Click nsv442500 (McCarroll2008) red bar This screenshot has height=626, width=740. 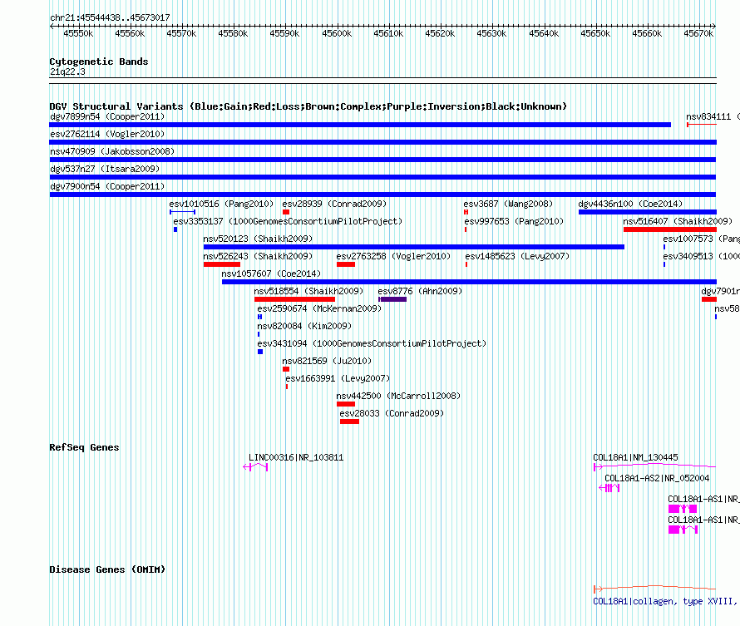click(x=346, y=404)
